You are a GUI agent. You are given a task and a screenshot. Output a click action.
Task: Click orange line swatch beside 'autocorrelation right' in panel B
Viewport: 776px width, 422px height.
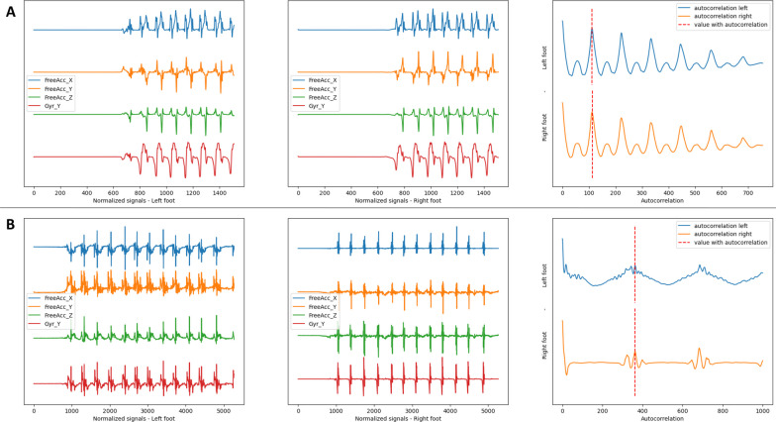coord(683,234)
